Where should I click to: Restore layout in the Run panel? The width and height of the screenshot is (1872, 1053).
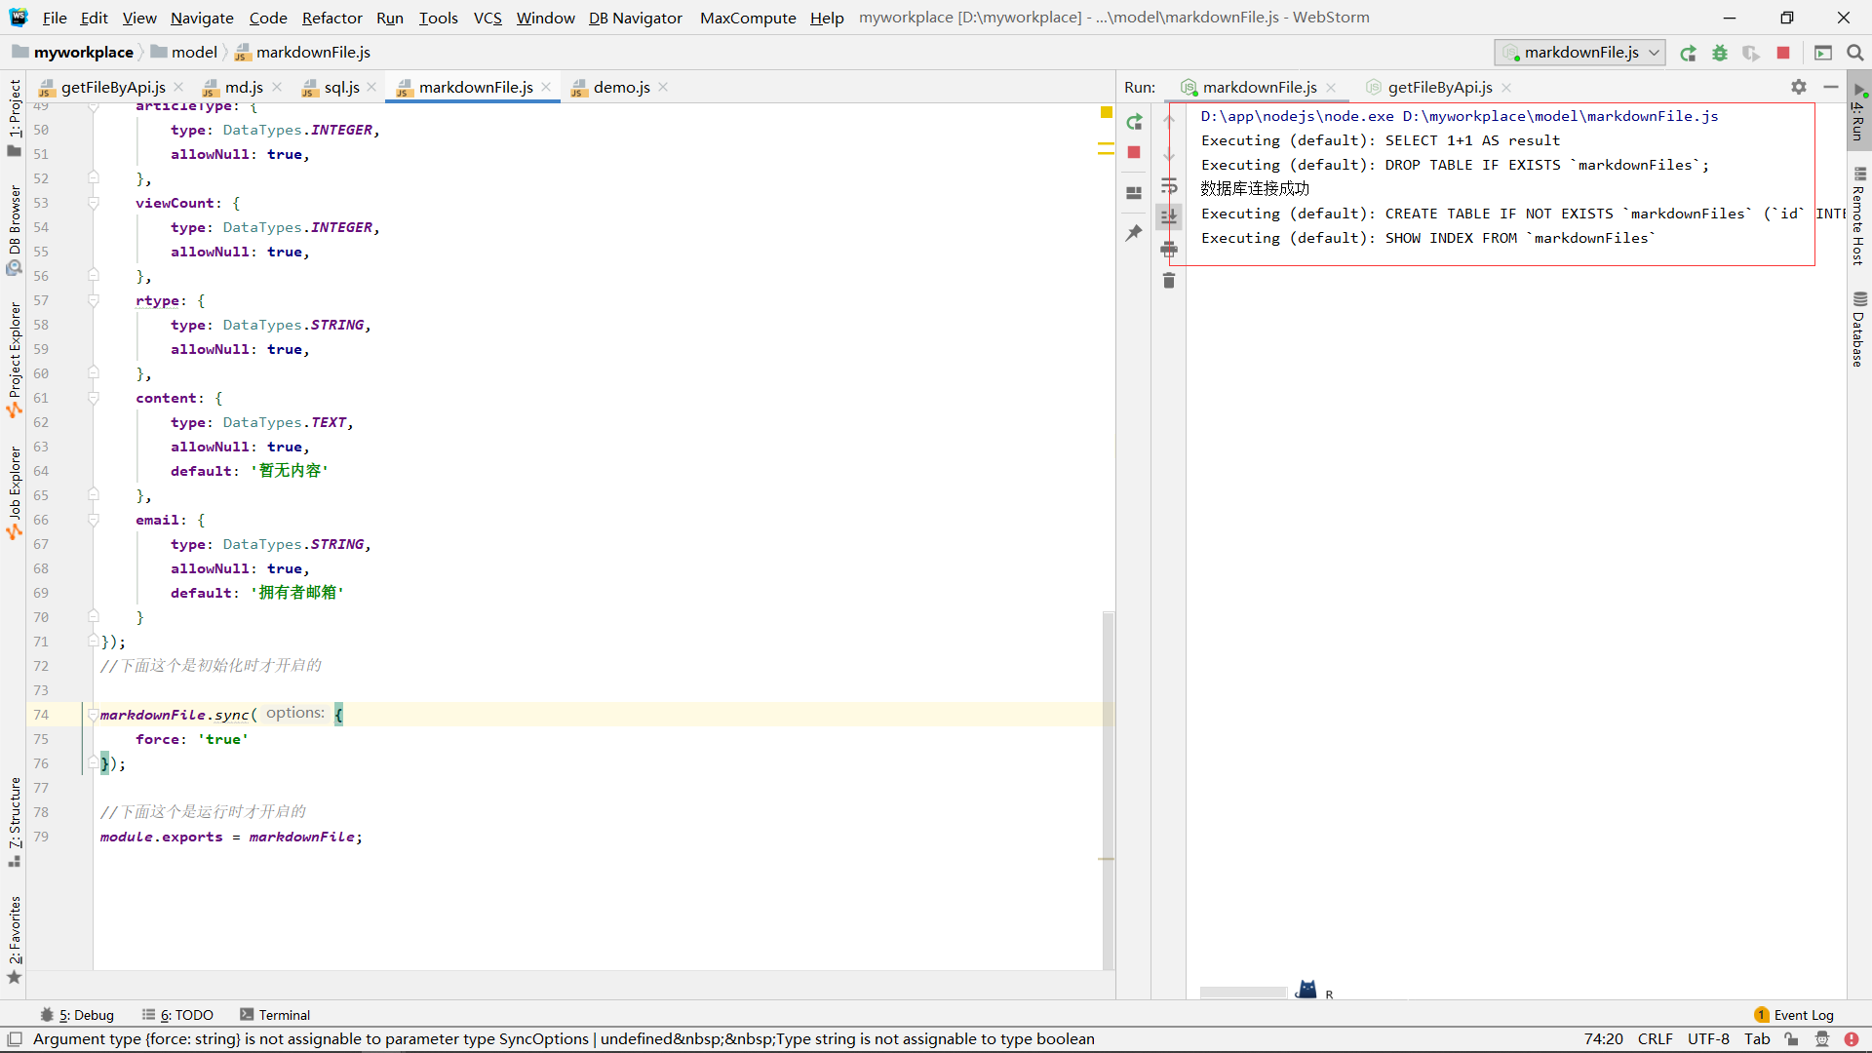coord(1134,193)
